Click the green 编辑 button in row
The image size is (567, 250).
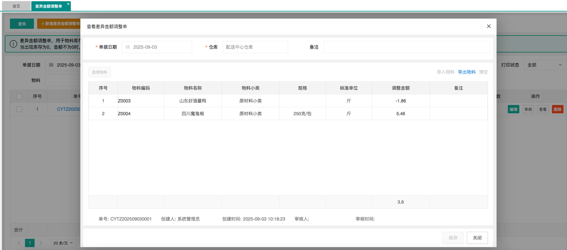[x=513, y=109]
